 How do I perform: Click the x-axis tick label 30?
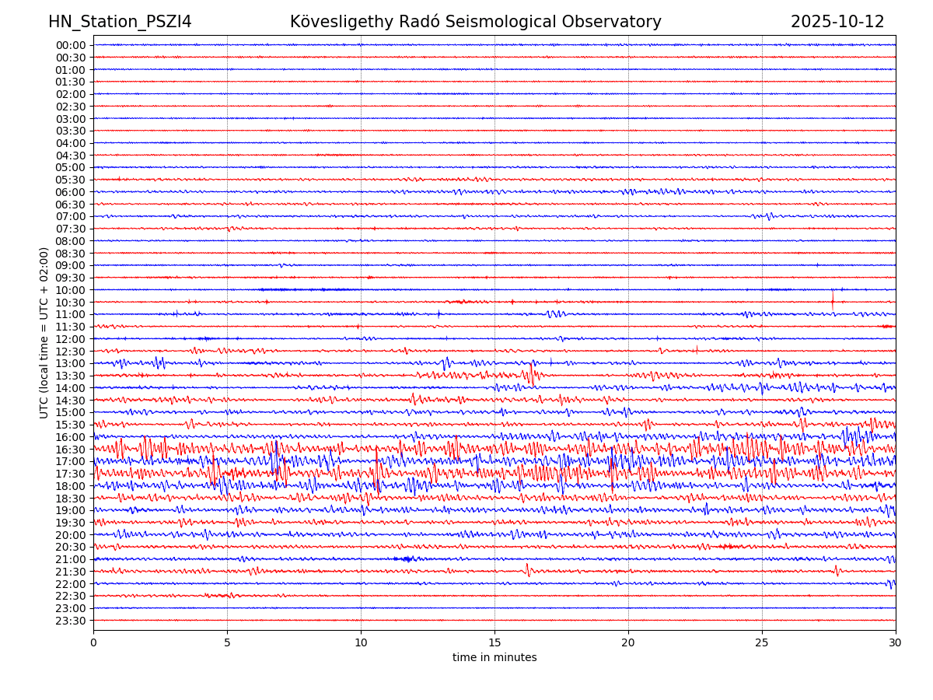896,642
